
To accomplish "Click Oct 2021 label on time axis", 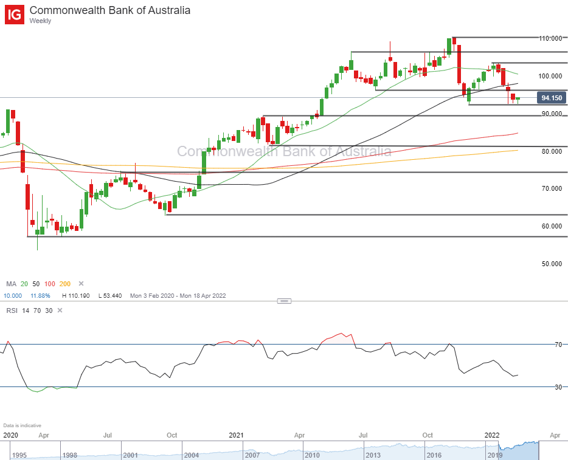I will 428,435.
